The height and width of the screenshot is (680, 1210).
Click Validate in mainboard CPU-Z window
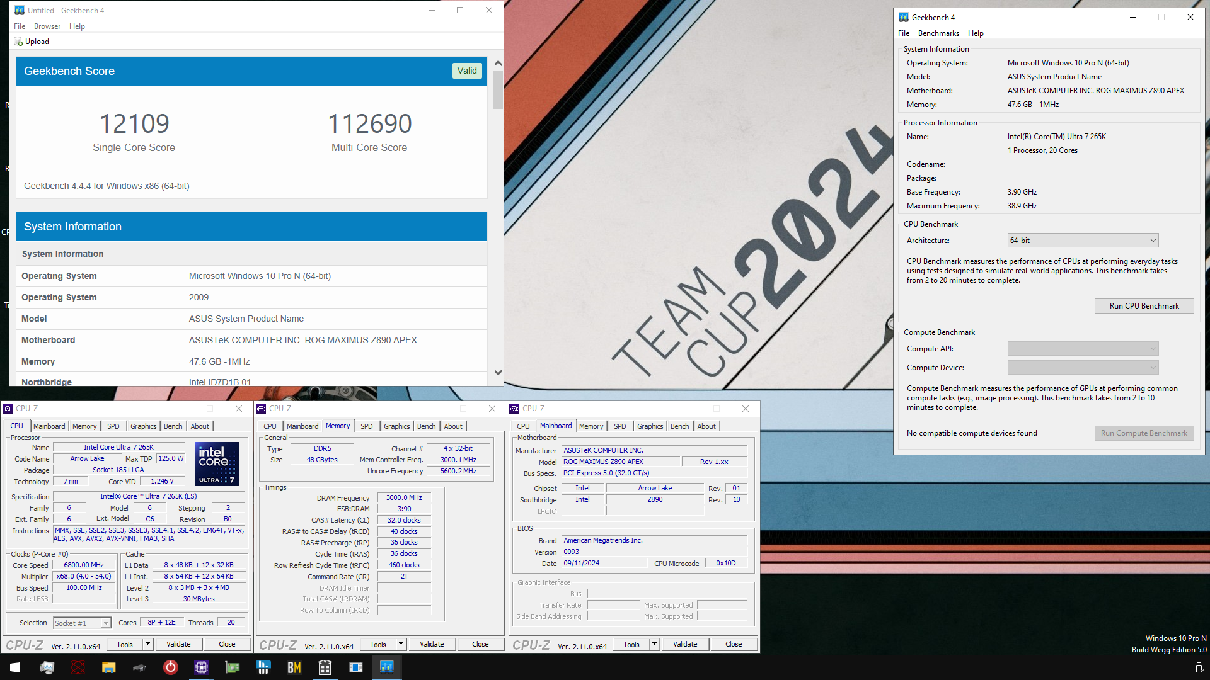tap(685, 644)
